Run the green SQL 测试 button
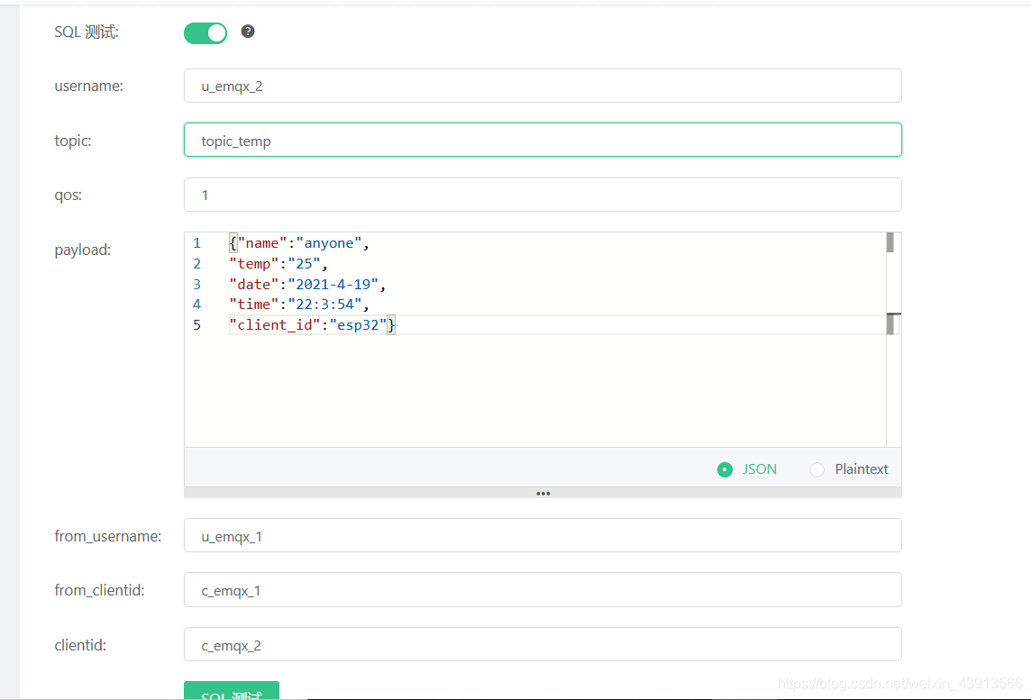Image resolution: width=1031 pixels, height=700 pixels. [x=232, y=691]
